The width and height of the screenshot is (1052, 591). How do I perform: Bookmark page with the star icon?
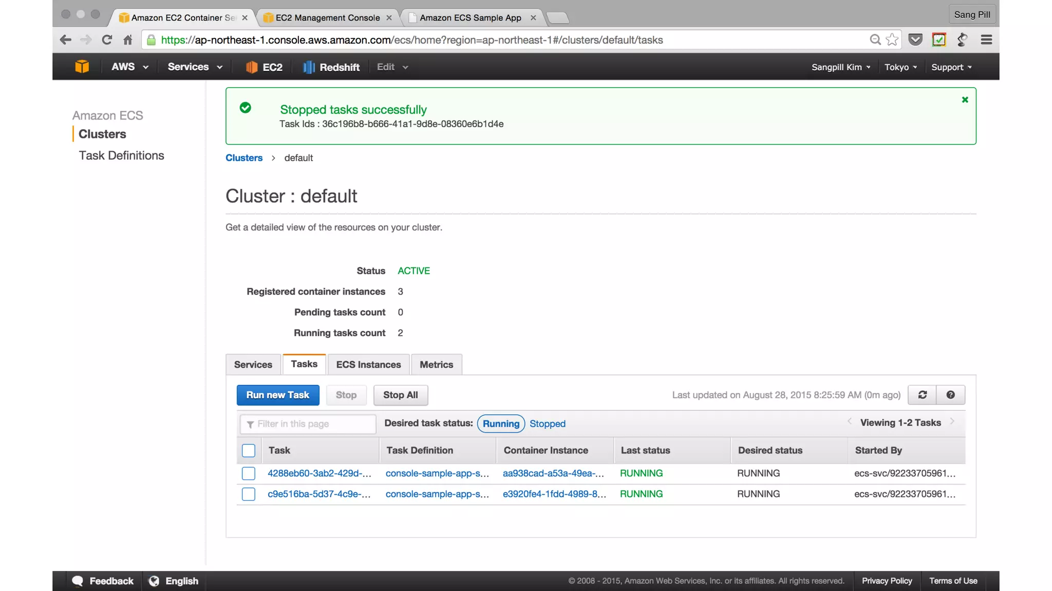[x=892, y=40]
